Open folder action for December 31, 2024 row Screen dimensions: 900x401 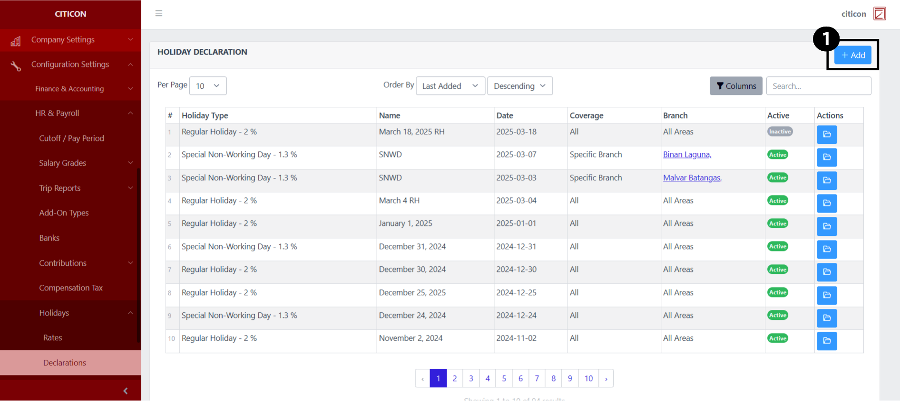click(826, 249)
